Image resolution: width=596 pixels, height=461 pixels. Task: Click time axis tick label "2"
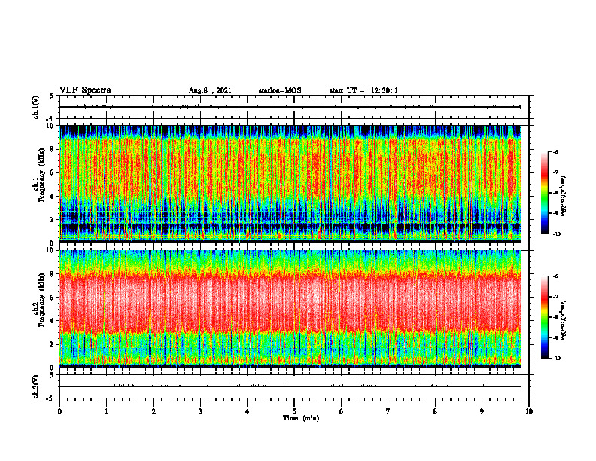[x=154, y=411]
